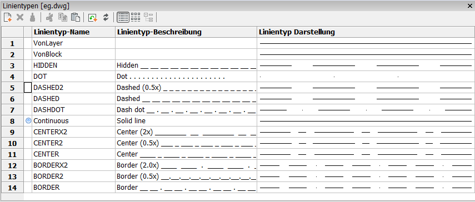The width and height of the screenshot is (475, 202).
Task: Select the CENTER2 linetype name
Action: point(74,143)
